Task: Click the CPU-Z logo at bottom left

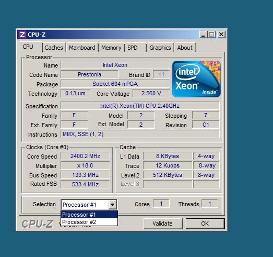Action: (37, 224)
